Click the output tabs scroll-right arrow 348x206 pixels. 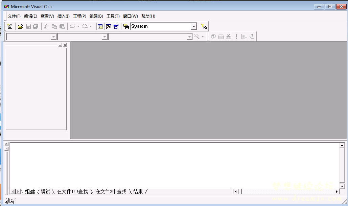click(x=18, y=191)
